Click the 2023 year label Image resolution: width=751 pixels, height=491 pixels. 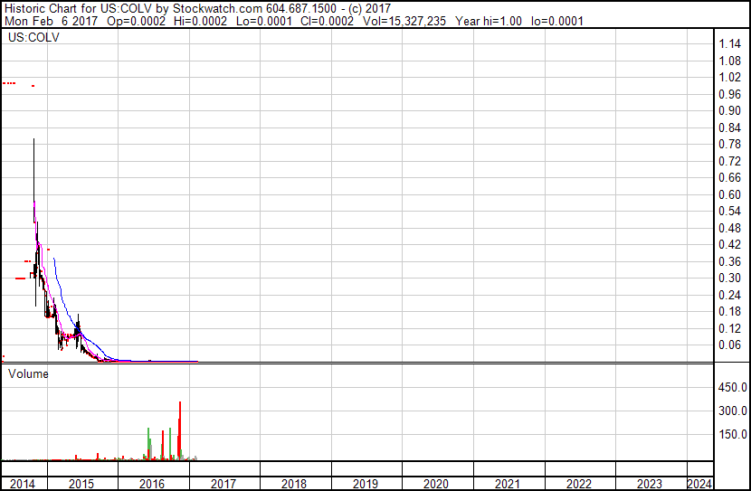(x=650, y=484)
